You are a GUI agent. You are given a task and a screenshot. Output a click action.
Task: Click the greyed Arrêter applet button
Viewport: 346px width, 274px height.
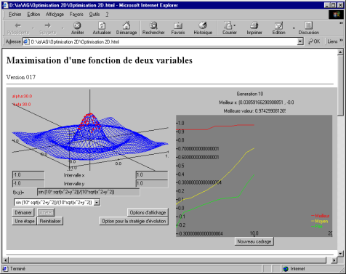(46, 212)
